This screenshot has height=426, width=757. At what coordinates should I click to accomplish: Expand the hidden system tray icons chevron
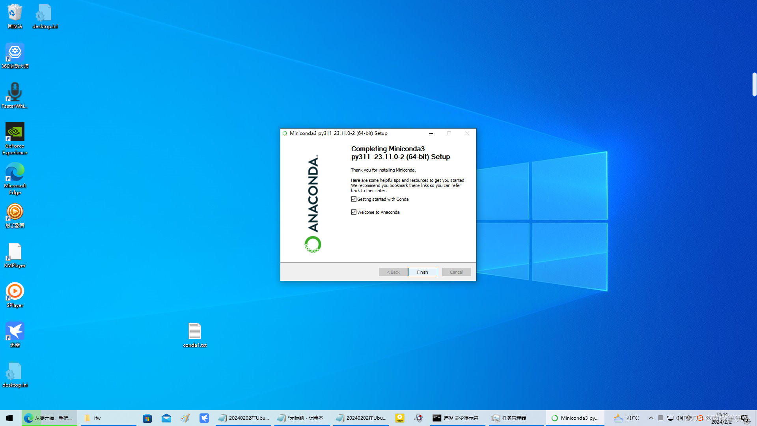pos(651,418)
